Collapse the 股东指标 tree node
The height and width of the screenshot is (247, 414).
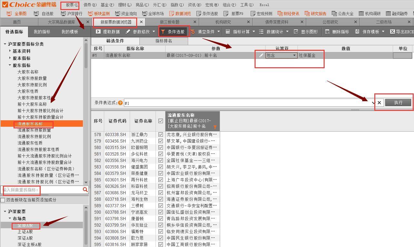tap(10, 65)
